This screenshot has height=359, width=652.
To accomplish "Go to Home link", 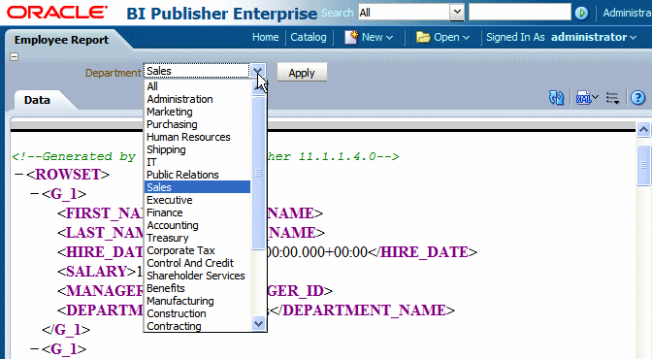I will 265,38.
